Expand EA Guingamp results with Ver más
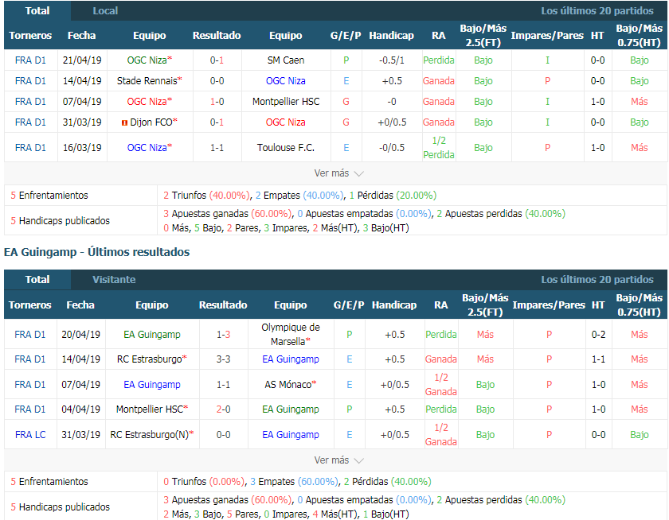The height and width of the screenshot is (520, 669). (x=338, y=460)
